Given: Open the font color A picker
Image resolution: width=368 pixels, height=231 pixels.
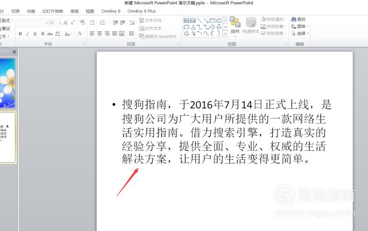Looking at the screenshot, I should tap(80, 34).
